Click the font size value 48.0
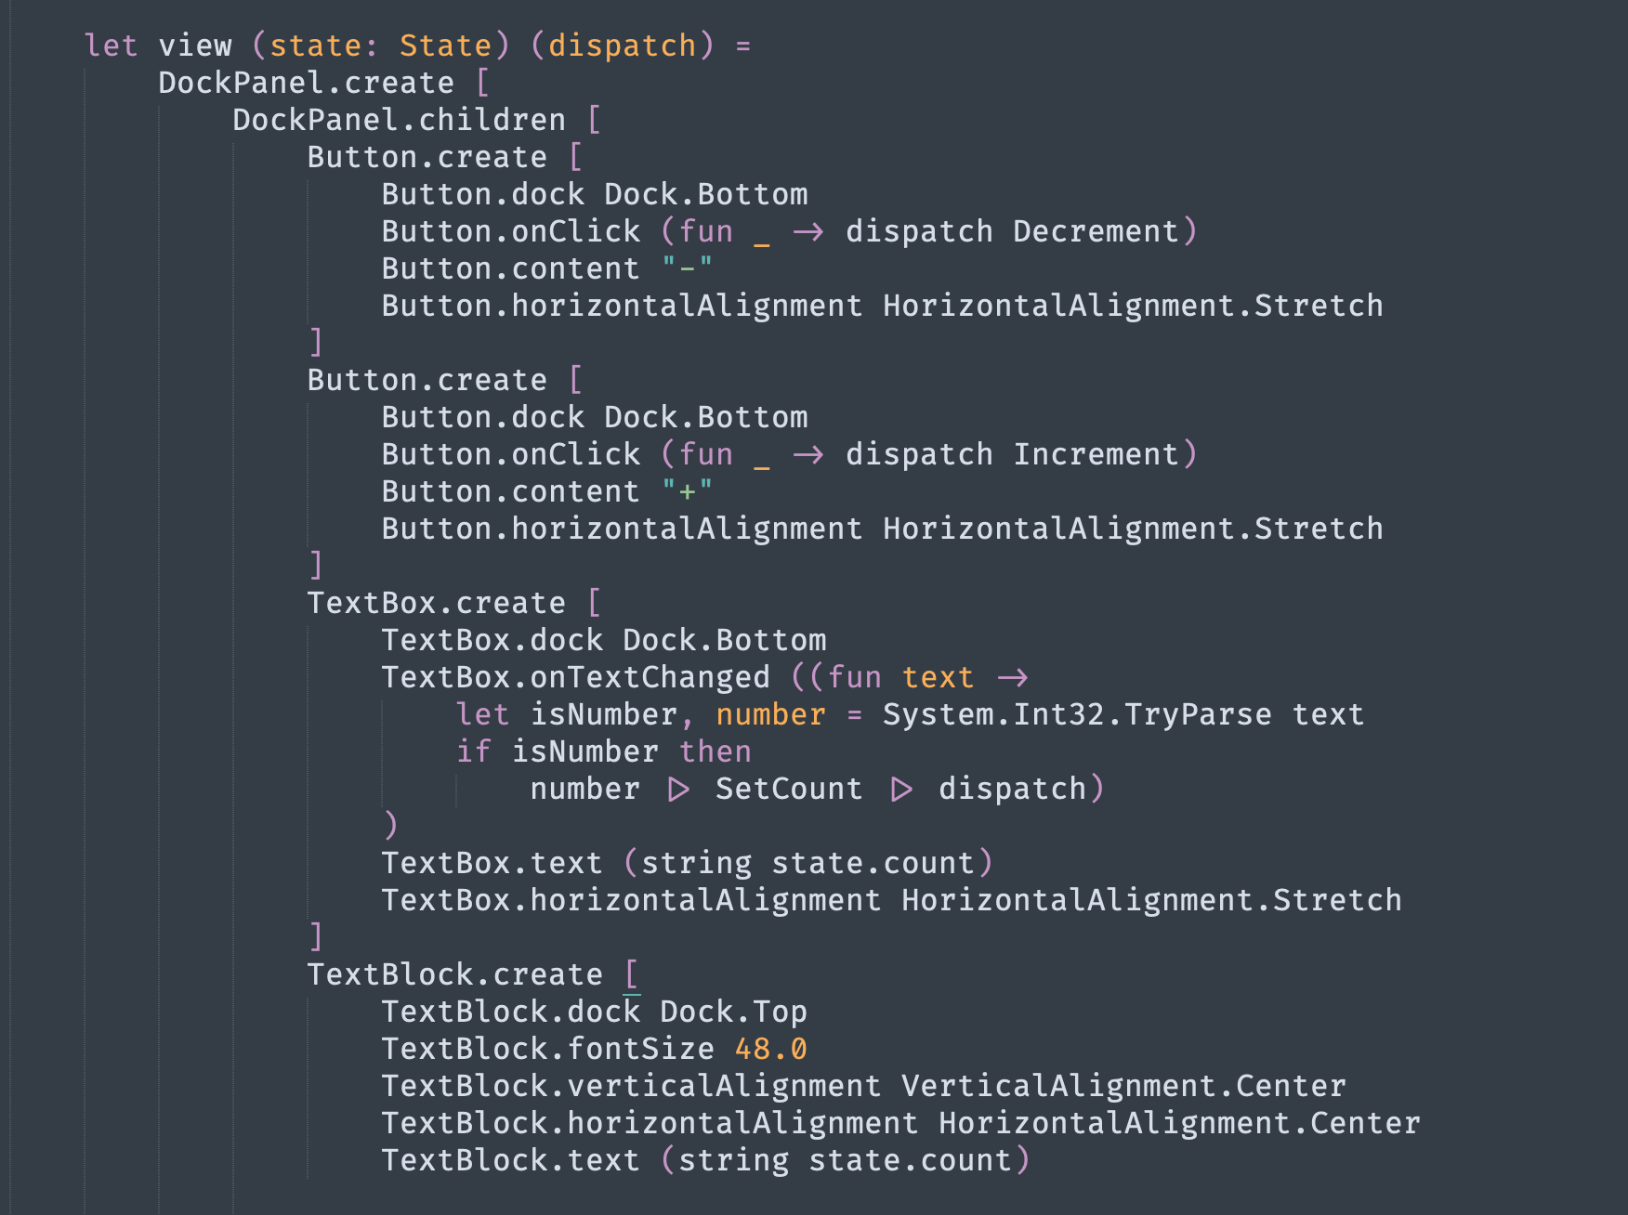This screenshot has height=1215, width=1628. [770, 1049]
